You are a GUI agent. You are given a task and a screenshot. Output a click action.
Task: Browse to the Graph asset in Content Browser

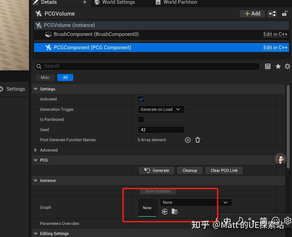point(174,212)
